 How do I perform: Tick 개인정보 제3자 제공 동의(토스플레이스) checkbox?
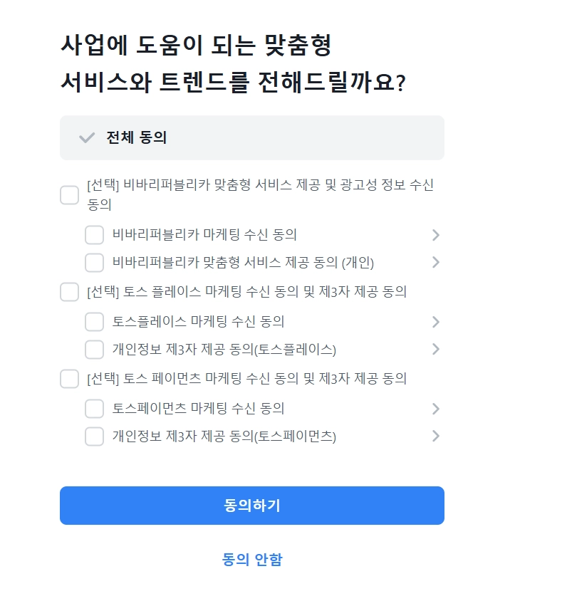[95, 350]
